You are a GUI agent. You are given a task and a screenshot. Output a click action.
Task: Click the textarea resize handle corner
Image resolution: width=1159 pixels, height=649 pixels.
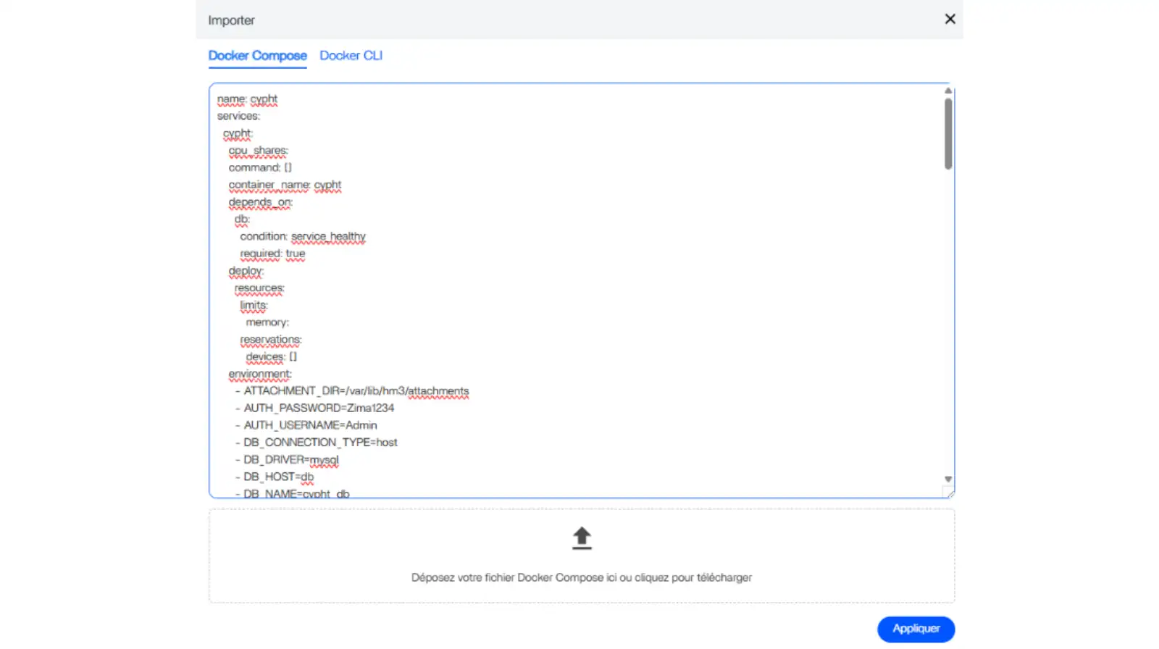949,493
